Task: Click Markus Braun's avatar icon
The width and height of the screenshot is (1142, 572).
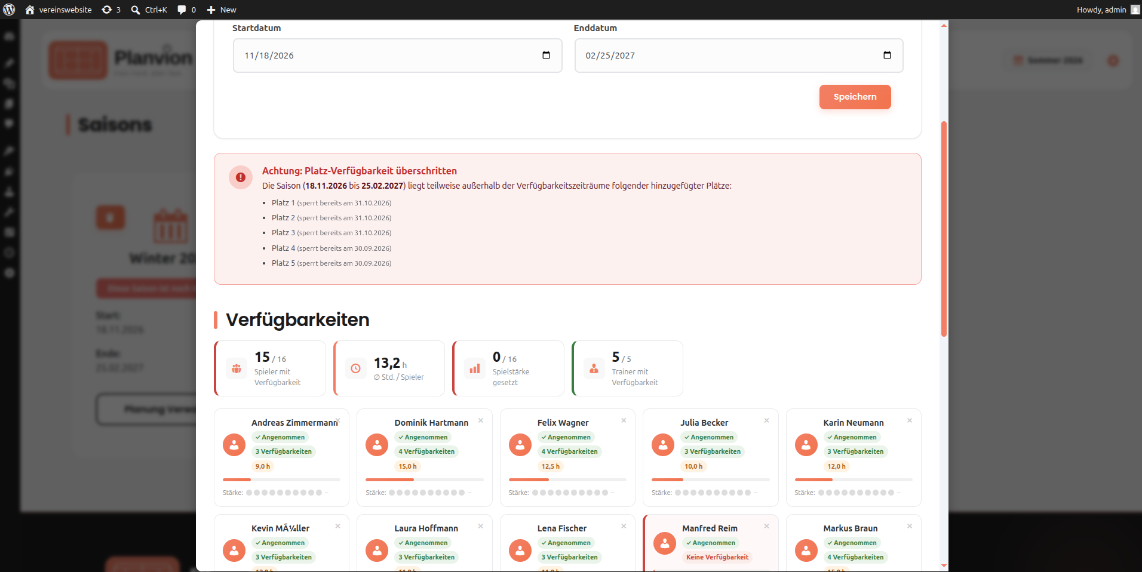Action: pyautogui.click(x=806, y=551)
